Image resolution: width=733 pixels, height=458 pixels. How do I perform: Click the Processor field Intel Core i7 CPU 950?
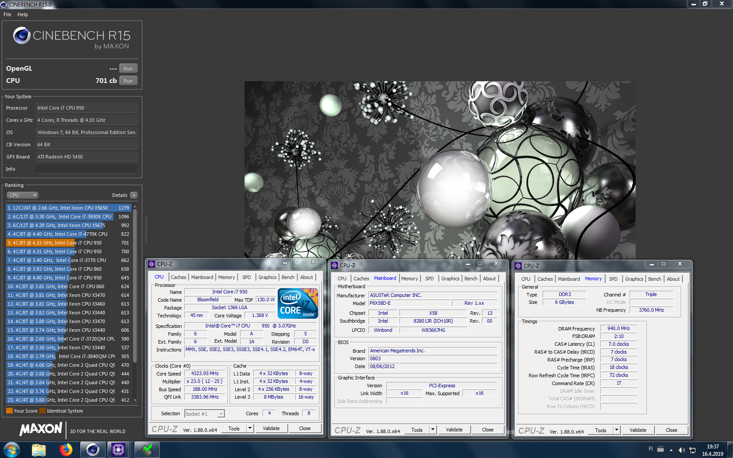[x=86, y=108]
